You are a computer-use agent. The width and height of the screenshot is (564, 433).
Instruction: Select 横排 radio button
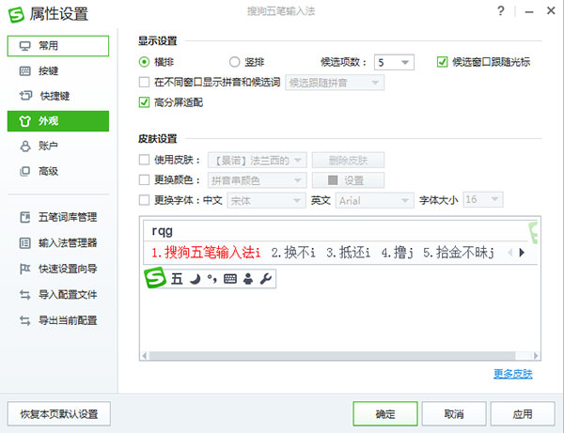[x=144, y=62]
